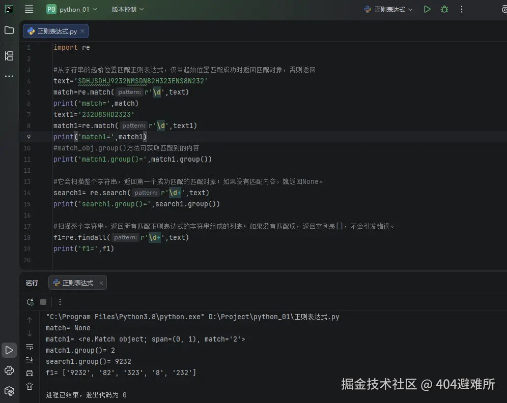The height and width of the screenshot is (403, 507).
Task: Click '进程已结束' exit message
Action: click(x=86, y=395)
